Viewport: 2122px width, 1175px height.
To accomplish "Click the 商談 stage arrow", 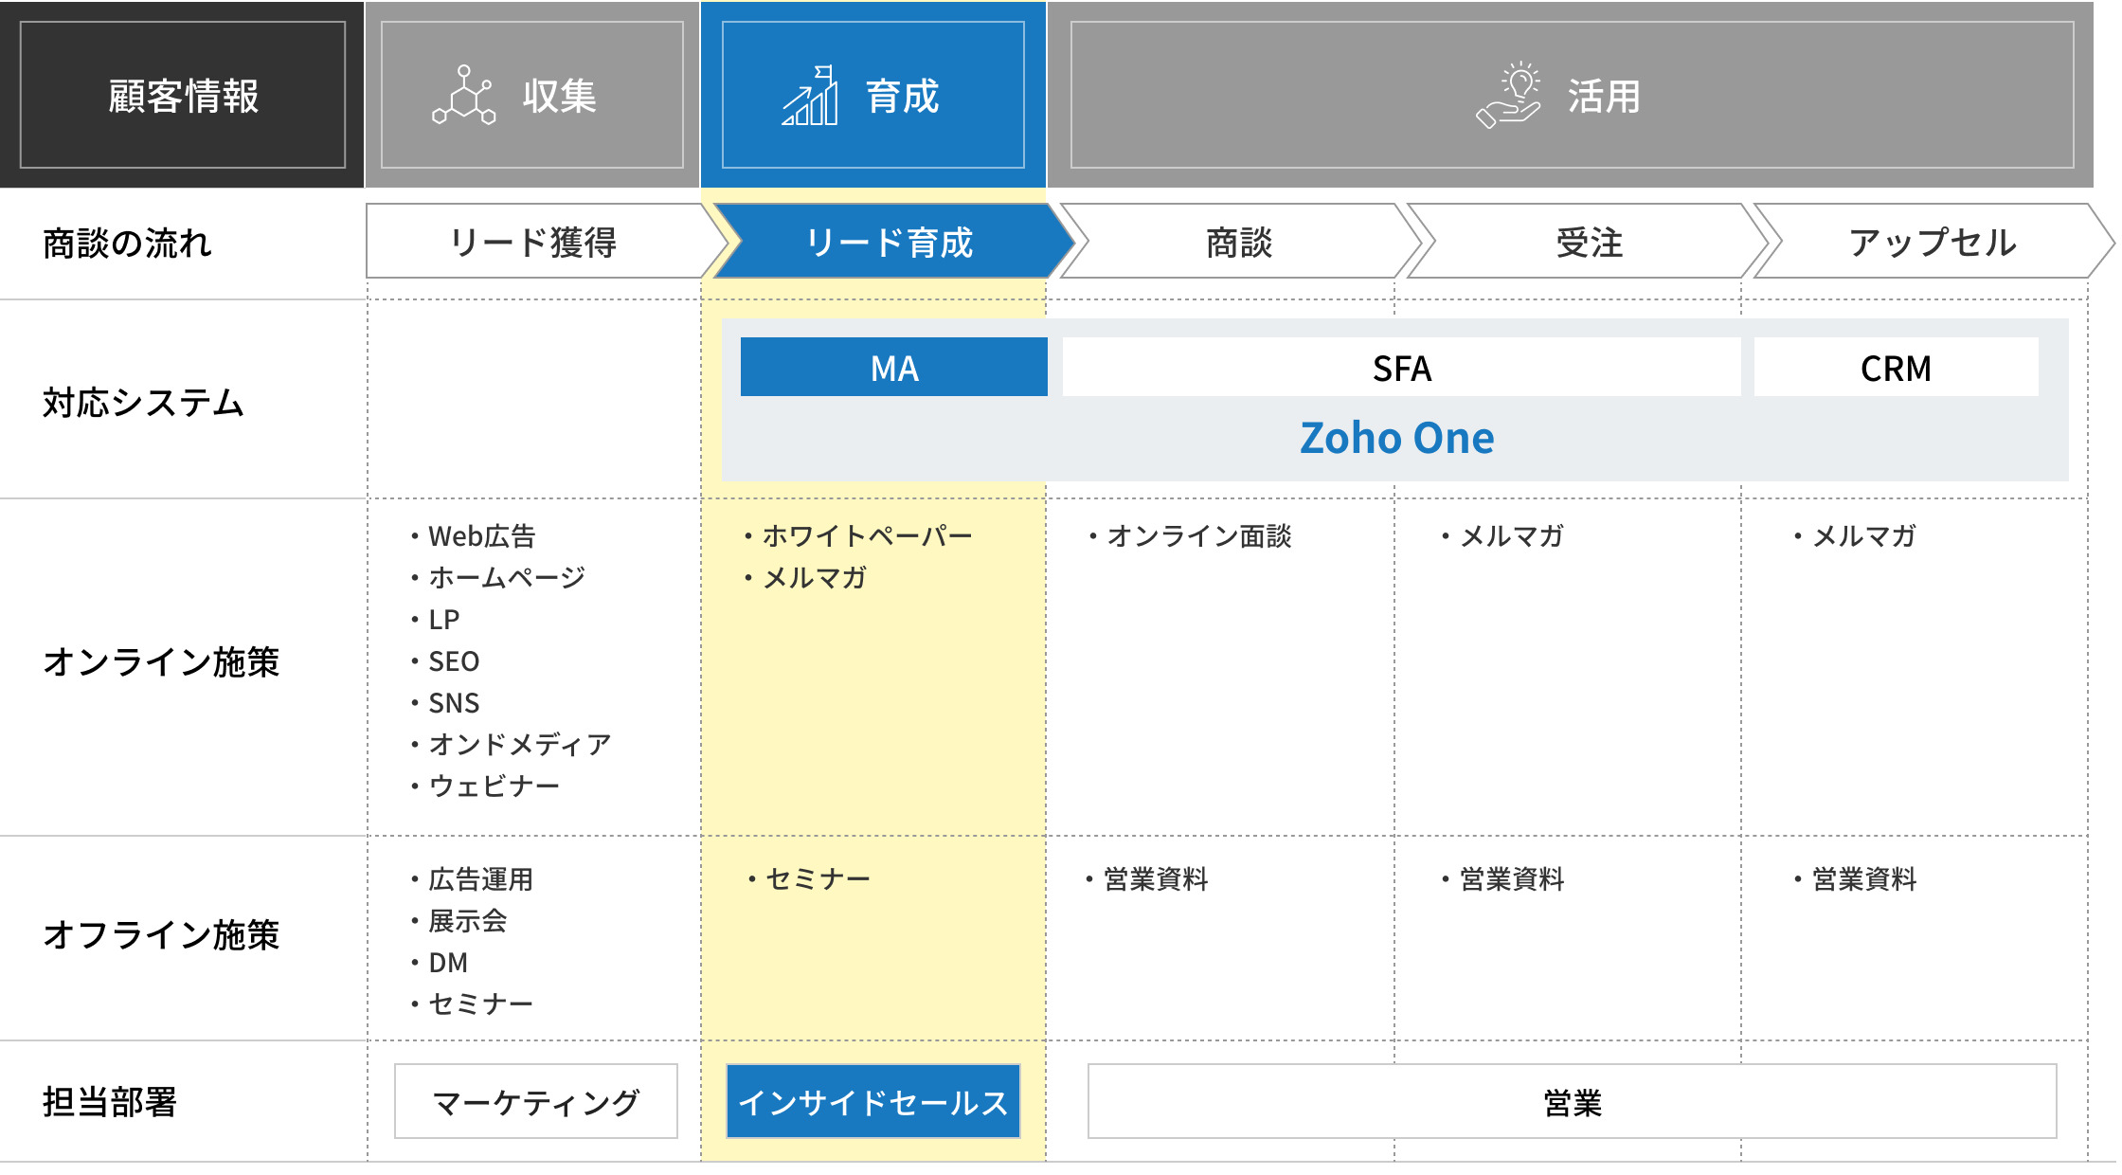I will pos(1238,242).
